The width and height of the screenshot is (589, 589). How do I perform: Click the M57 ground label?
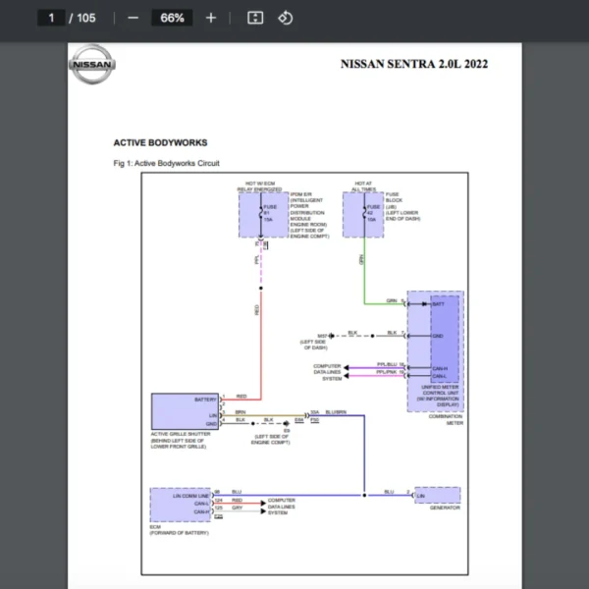click(x=321, y=334)
